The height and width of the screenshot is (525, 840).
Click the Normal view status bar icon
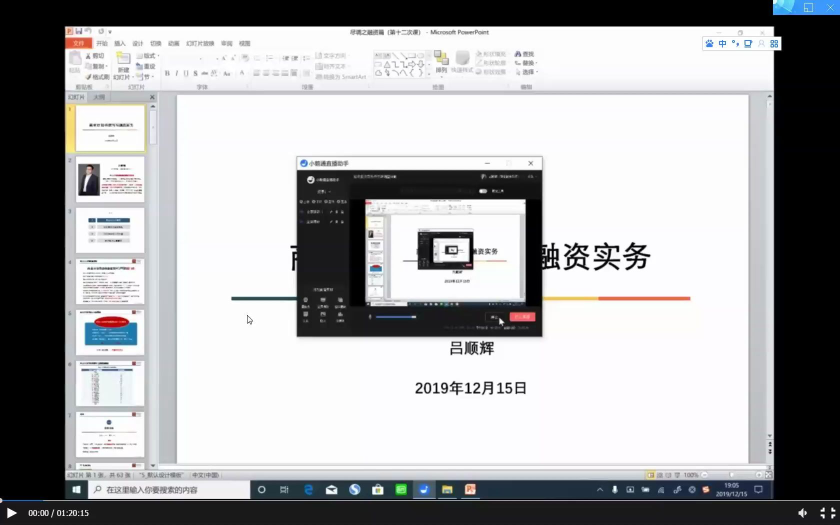[x=650, y=475]
